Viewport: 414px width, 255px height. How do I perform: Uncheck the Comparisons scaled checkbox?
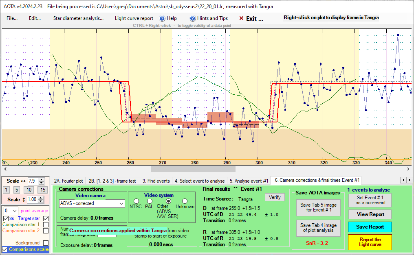pos(5,249)
